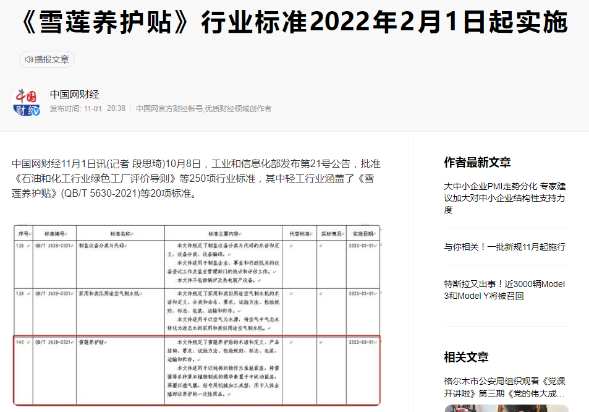Open article 特斯拉又出事 Model 3 recall
Image resolution: width=589 pixels, height=412 pixels.
[x=504, y=290]
